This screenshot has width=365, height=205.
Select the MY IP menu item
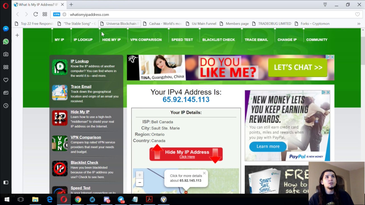tap(59, 40)
